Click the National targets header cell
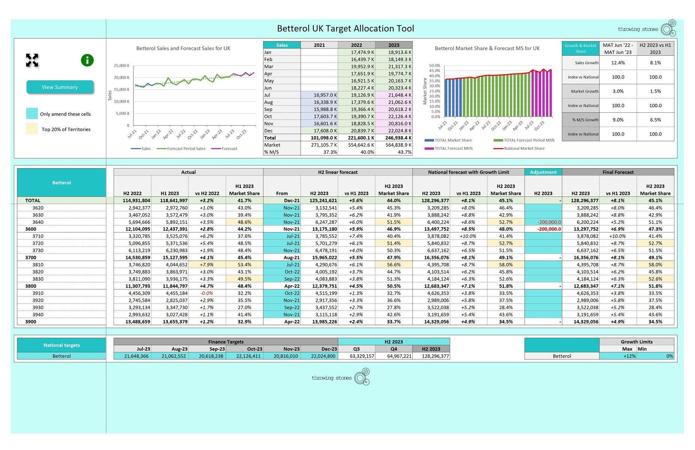The image size is (695, 450). [61, 345]
